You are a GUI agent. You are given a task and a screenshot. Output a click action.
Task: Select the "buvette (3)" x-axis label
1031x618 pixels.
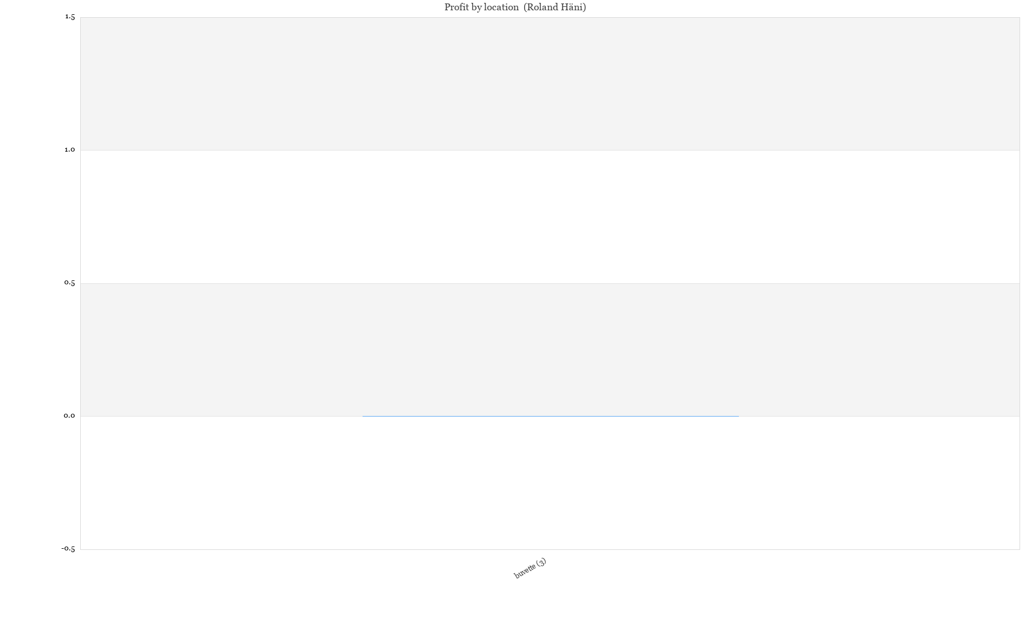pyautogui.click(x=530, y=568)
